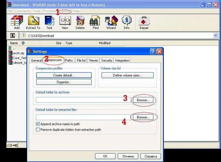Viewport: 221px width, 162px height.
Task: Click the disk drive icon in status bar
Action: coord(10,145)
